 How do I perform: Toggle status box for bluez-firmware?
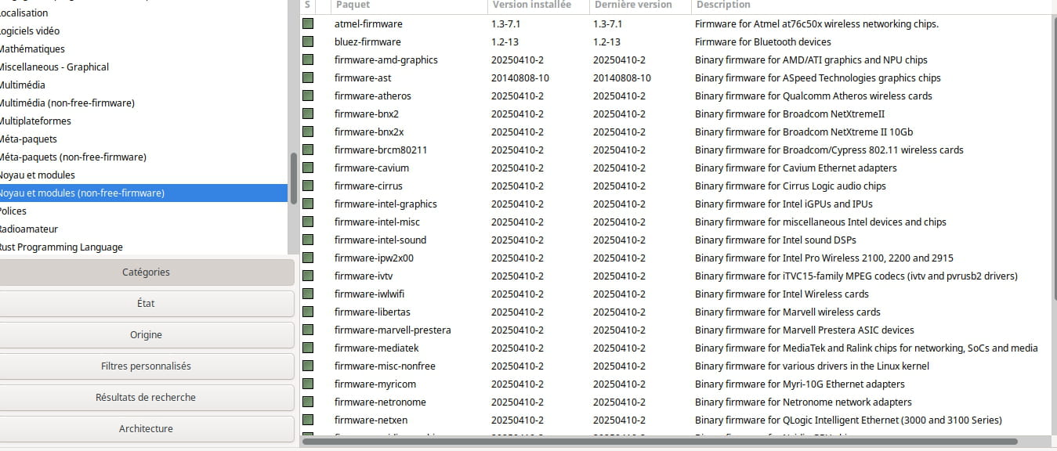tap(308, 42)
